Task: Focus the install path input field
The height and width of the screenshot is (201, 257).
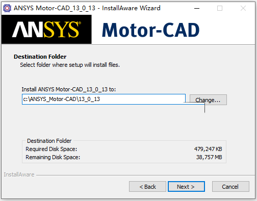Action: point(104,99)
